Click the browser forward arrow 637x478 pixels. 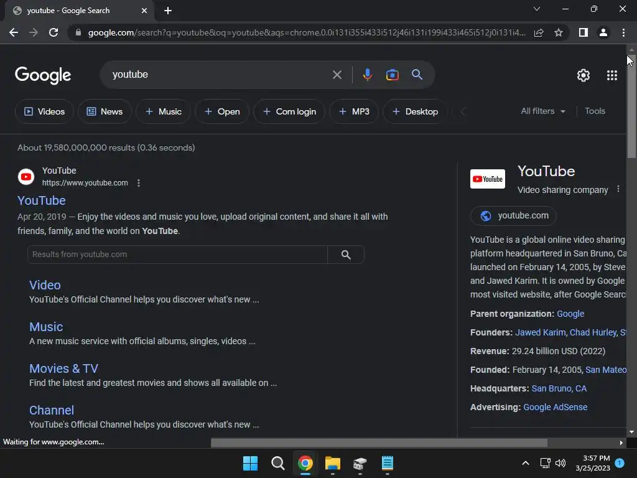point(34,32)
